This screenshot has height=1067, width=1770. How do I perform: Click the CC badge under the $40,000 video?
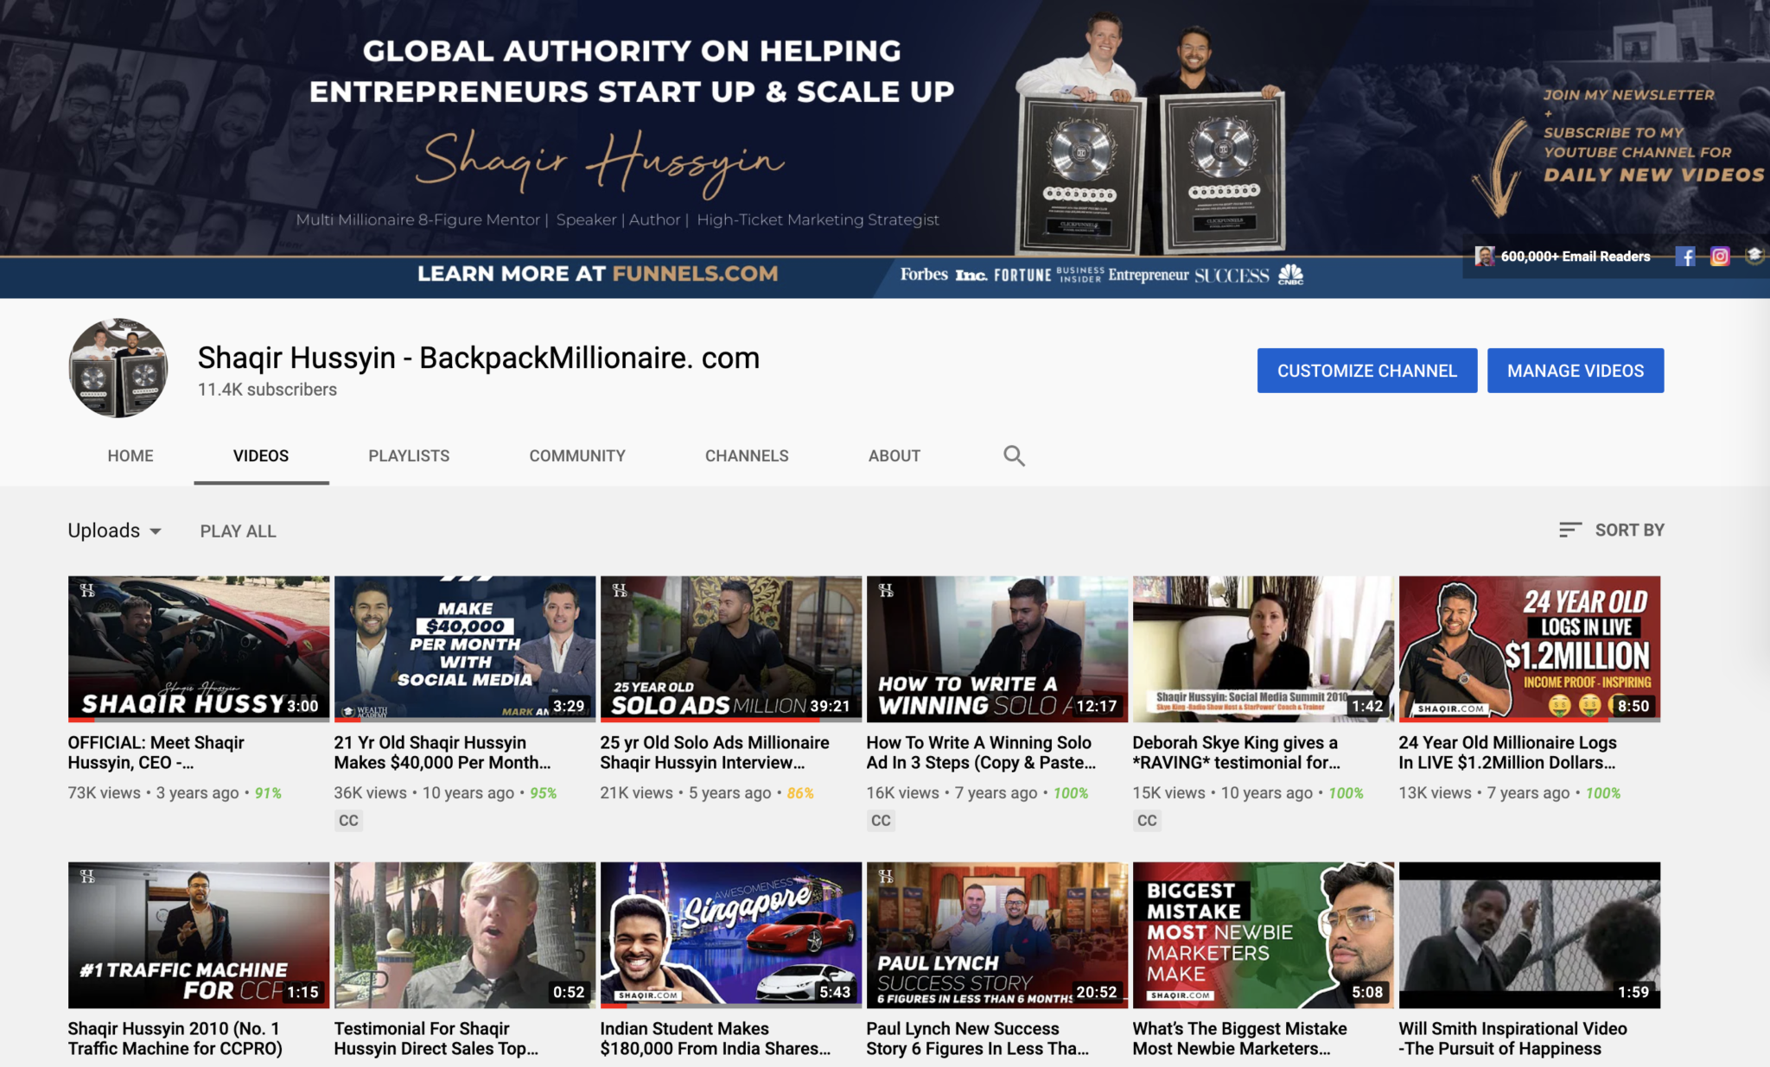pos(348,820)
